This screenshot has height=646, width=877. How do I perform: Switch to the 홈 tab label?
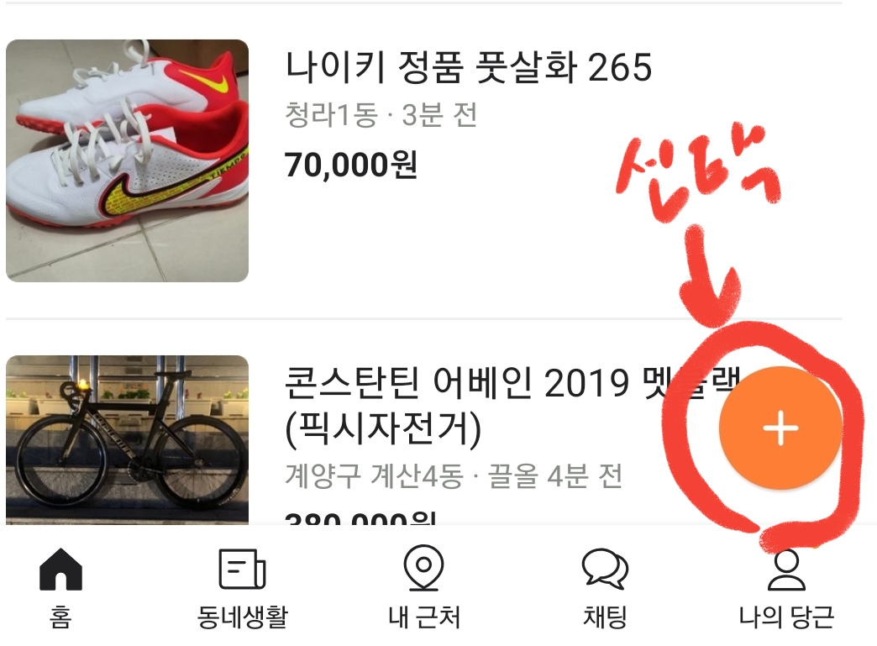coord(60,617)
